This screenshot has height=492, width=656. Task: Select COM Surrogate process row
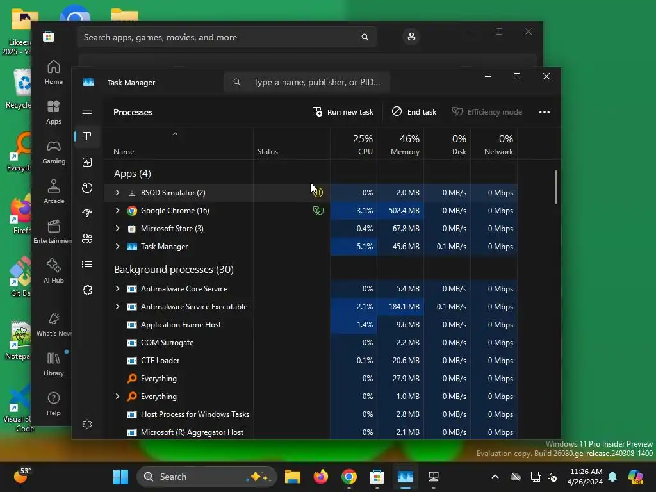[x=311, y=343]
